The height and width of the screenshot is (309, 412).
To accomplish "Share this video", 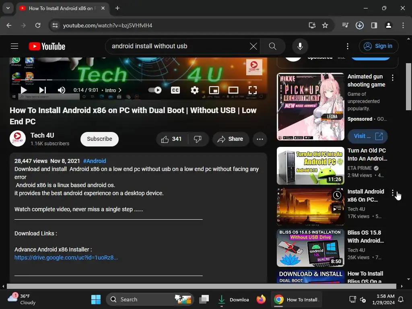I will pos(231,139).
